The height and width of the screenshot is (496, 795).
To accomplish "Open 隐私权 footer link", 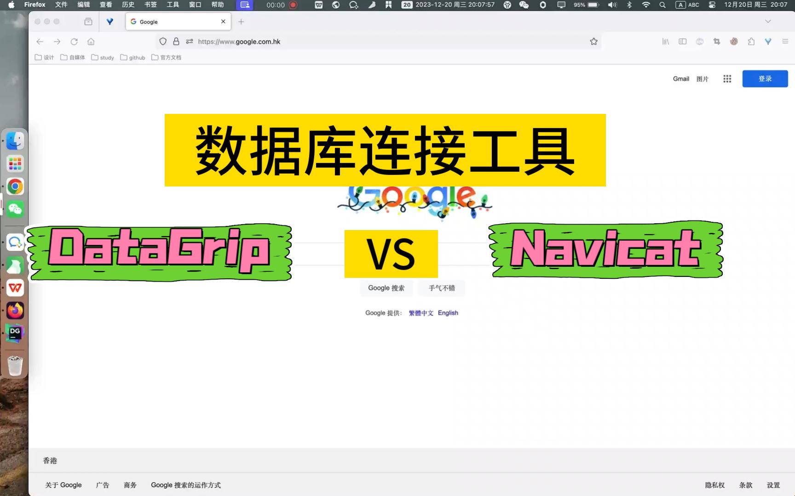I will coord(715,485).
